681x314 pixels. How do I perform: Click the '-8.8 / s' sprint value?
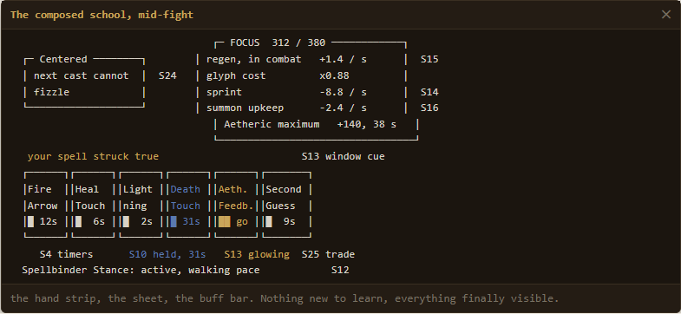click(x=344, y=92)
